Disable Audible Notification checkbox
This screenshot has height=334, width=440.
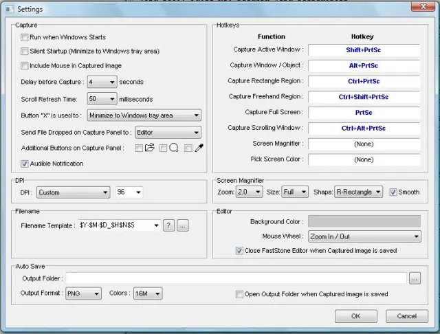pyautogui.click(x=25, y=164)
